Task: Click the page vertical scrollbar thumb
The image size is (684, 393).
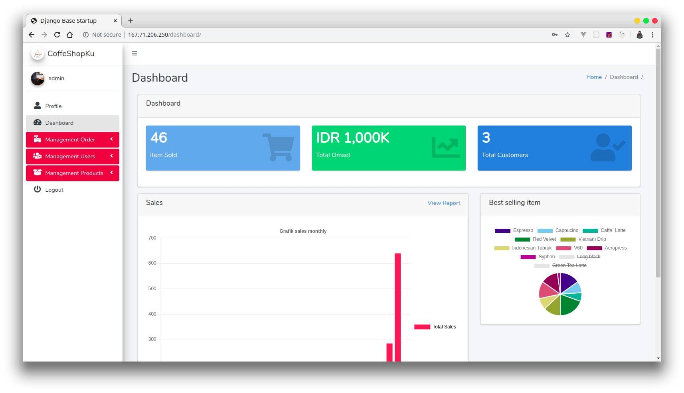Action: pos(658,163)
